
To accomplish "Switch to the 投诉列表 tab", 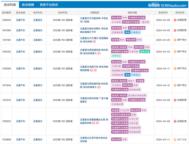I will pos(10,5).
